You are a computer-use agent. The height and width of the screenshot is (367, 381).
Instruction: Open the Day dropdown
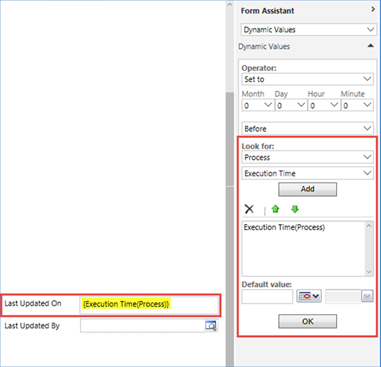tap(290, 106)
